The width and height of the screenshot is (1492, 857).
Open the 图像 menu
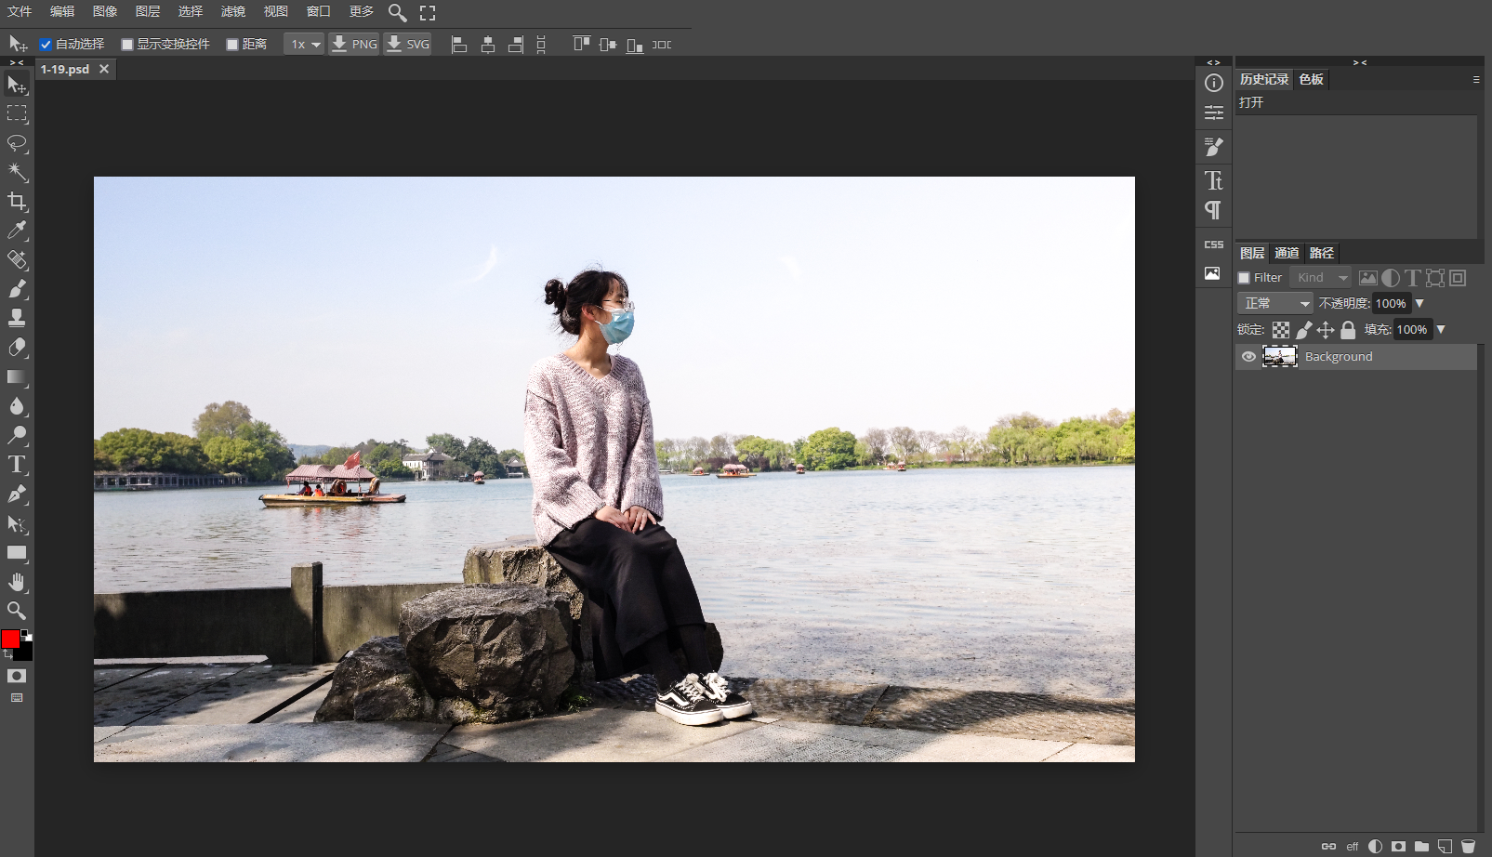[105, 12]
